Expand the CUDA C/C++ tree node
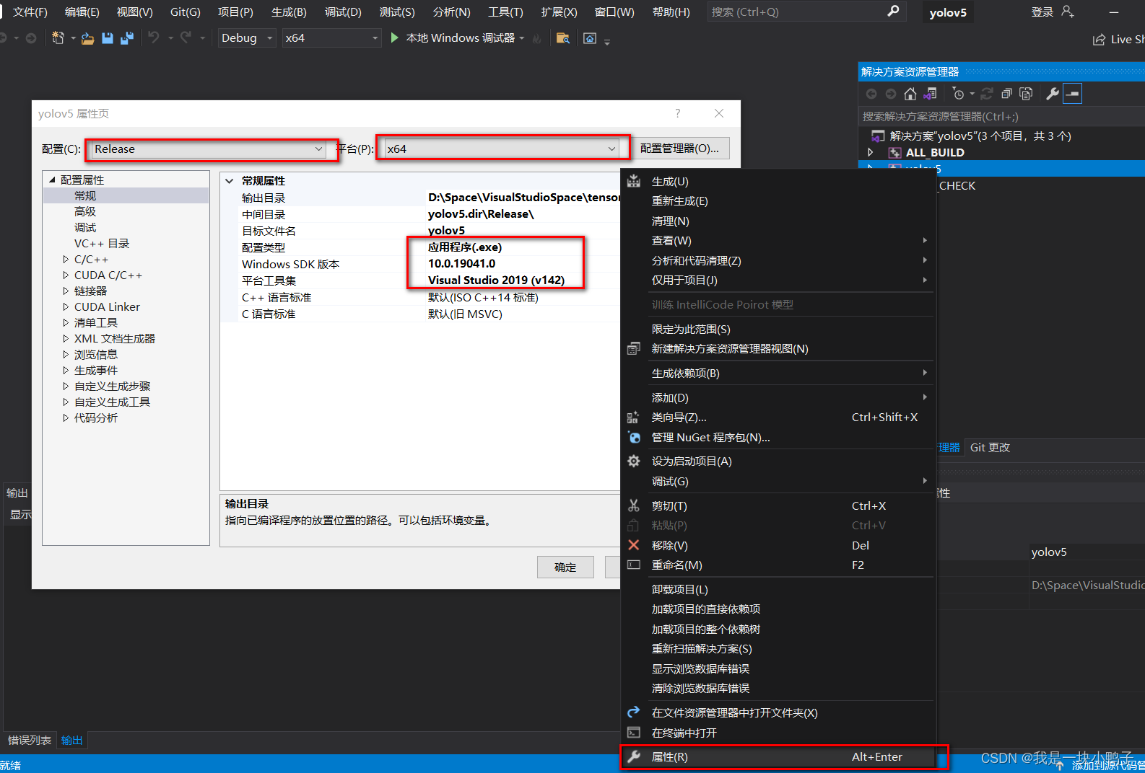This screenshot has width=1145, height=773. pos(66,275)
